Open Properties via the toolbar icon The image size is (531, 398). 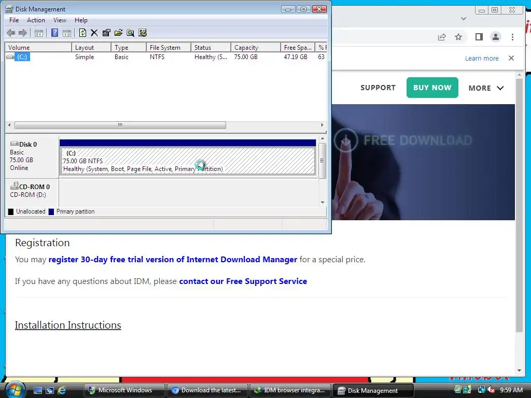tap(106, 33)
